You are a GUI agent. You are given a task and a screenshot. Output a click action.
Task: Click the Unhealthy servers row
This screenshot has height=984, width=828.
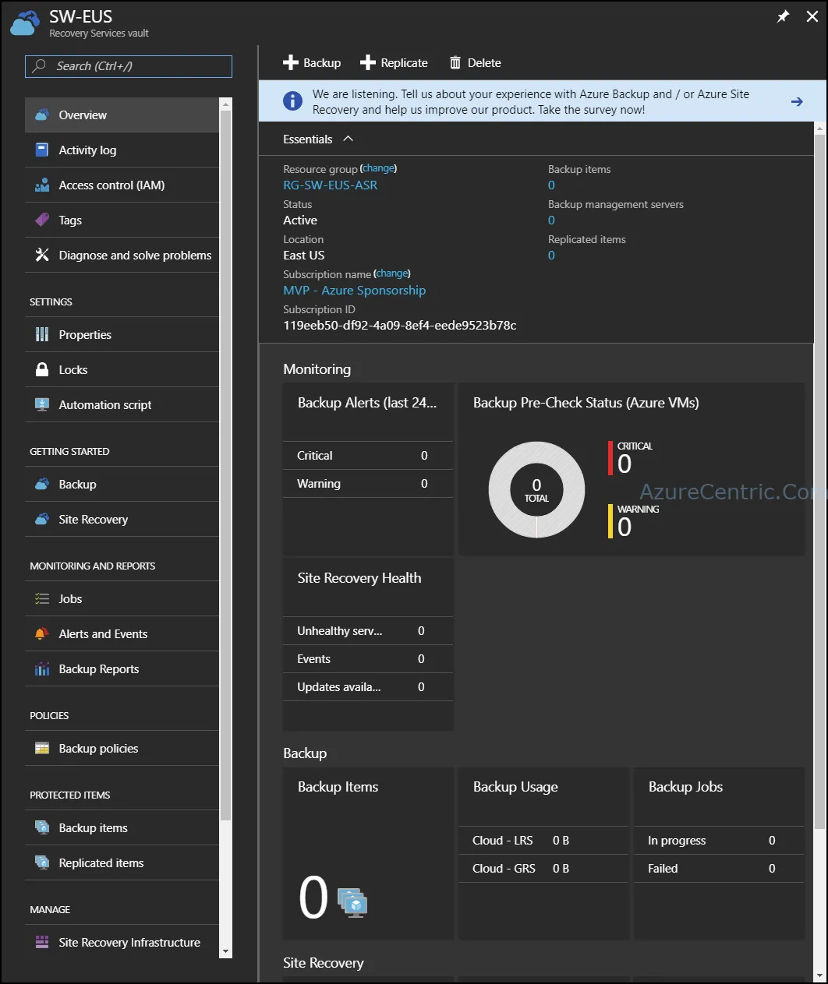368,630
